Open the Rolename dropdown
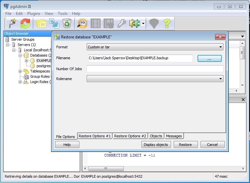 155,79
